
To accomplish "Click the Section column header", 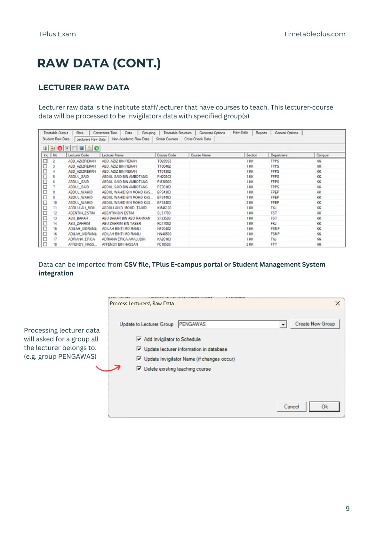I will point(257,155).
